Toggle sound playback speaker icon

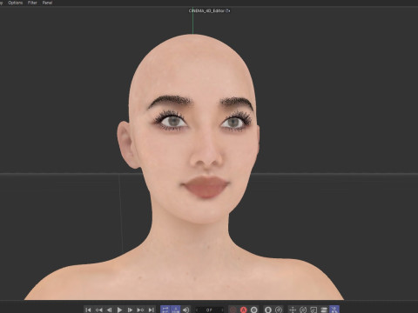pyautogui.click(x=185, y=310)
